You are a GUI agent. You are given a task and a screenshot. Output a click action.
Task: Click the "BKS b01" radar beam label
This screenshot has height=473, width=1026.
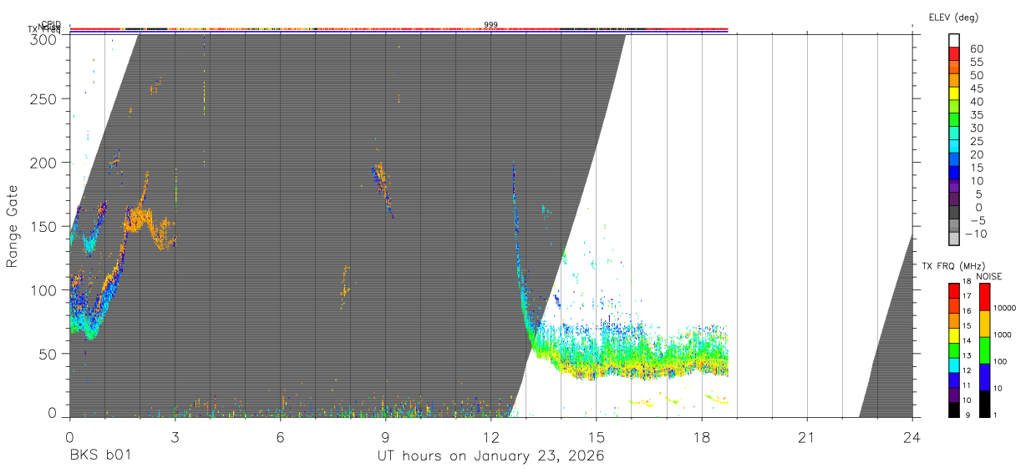[99, 455]
